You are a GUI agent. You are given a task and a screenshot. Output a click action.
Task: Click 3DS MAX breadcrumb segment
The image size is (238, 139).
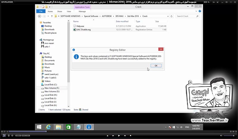coord(119,16)
